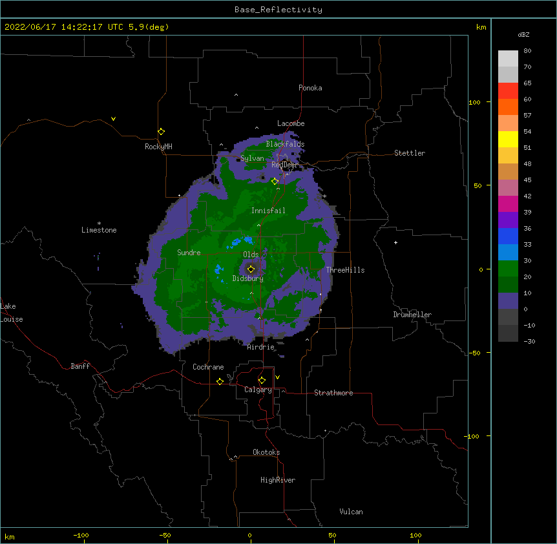Viewport: 557px width, 544px height.
Task: Click the 100 tick on right axis
Action: point(474,102)
